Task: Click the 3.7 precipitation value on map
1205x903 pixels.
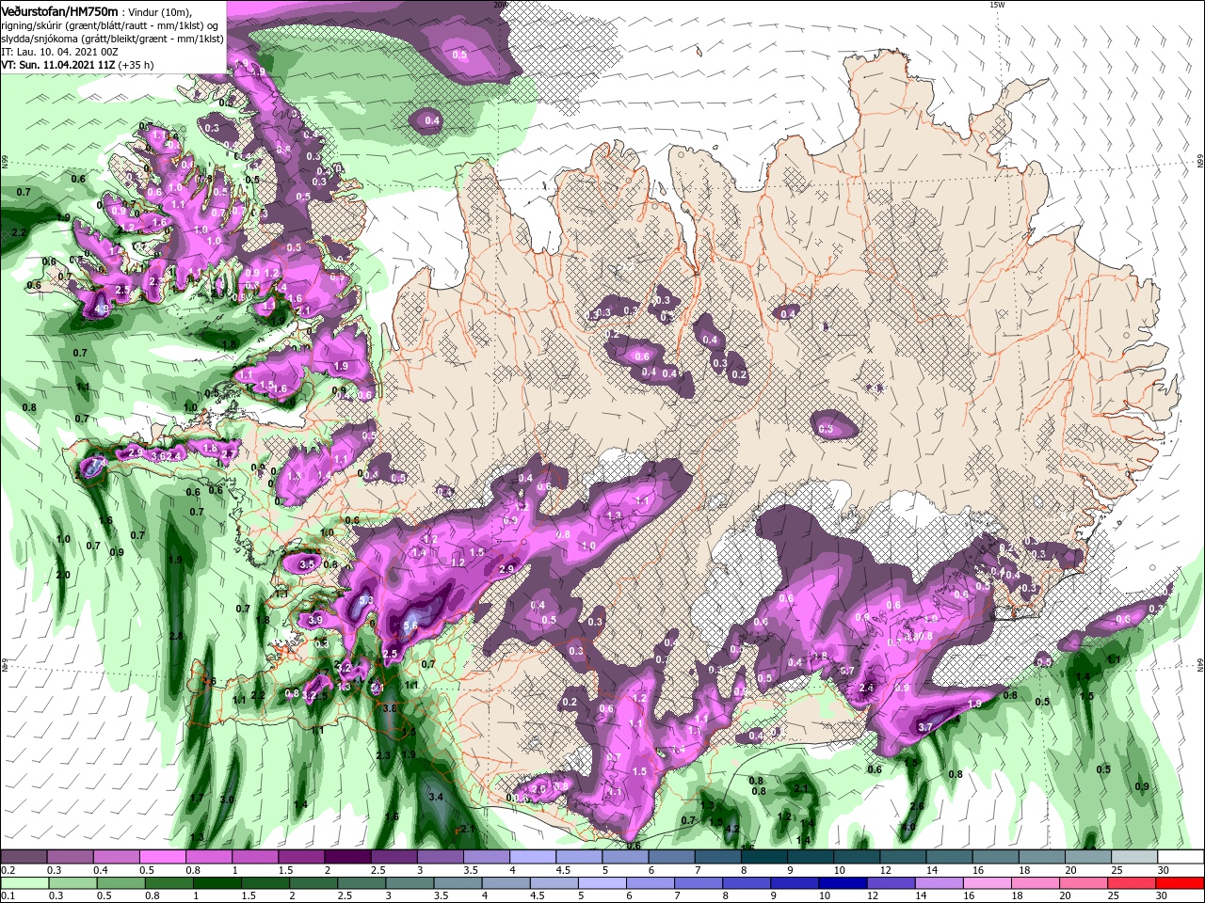Action: pyautogui.click(x=924, y=727)
